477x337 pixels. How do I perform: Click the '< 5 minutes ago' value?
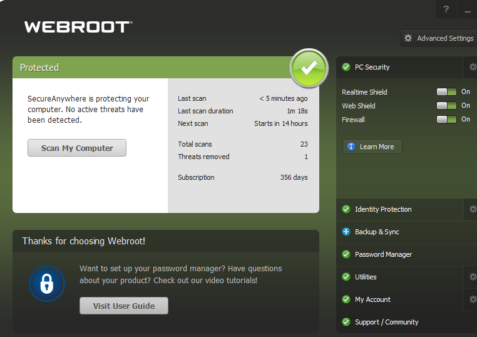pos(283,98)
